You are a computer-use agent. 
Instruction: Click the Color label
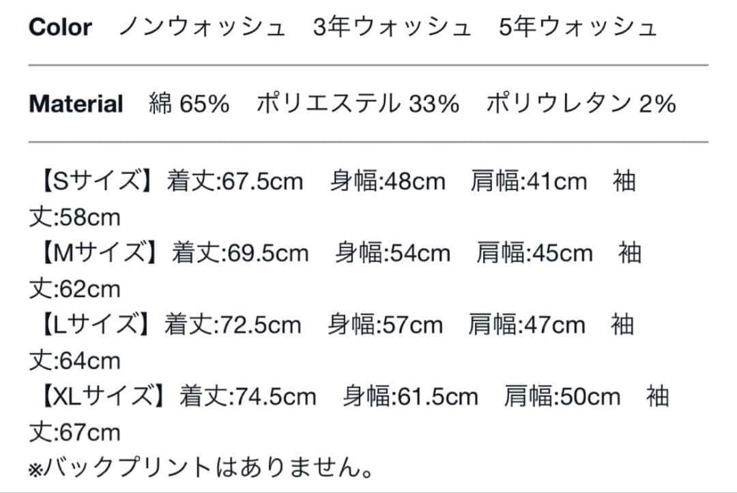tap(60, 28)
